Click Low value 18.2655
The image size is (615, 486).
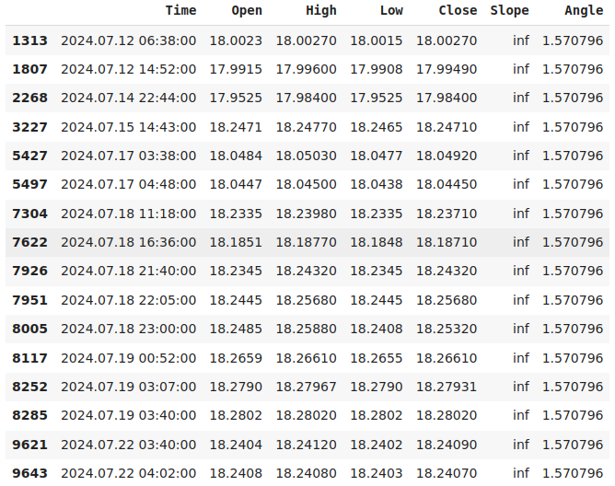[377, 358]
